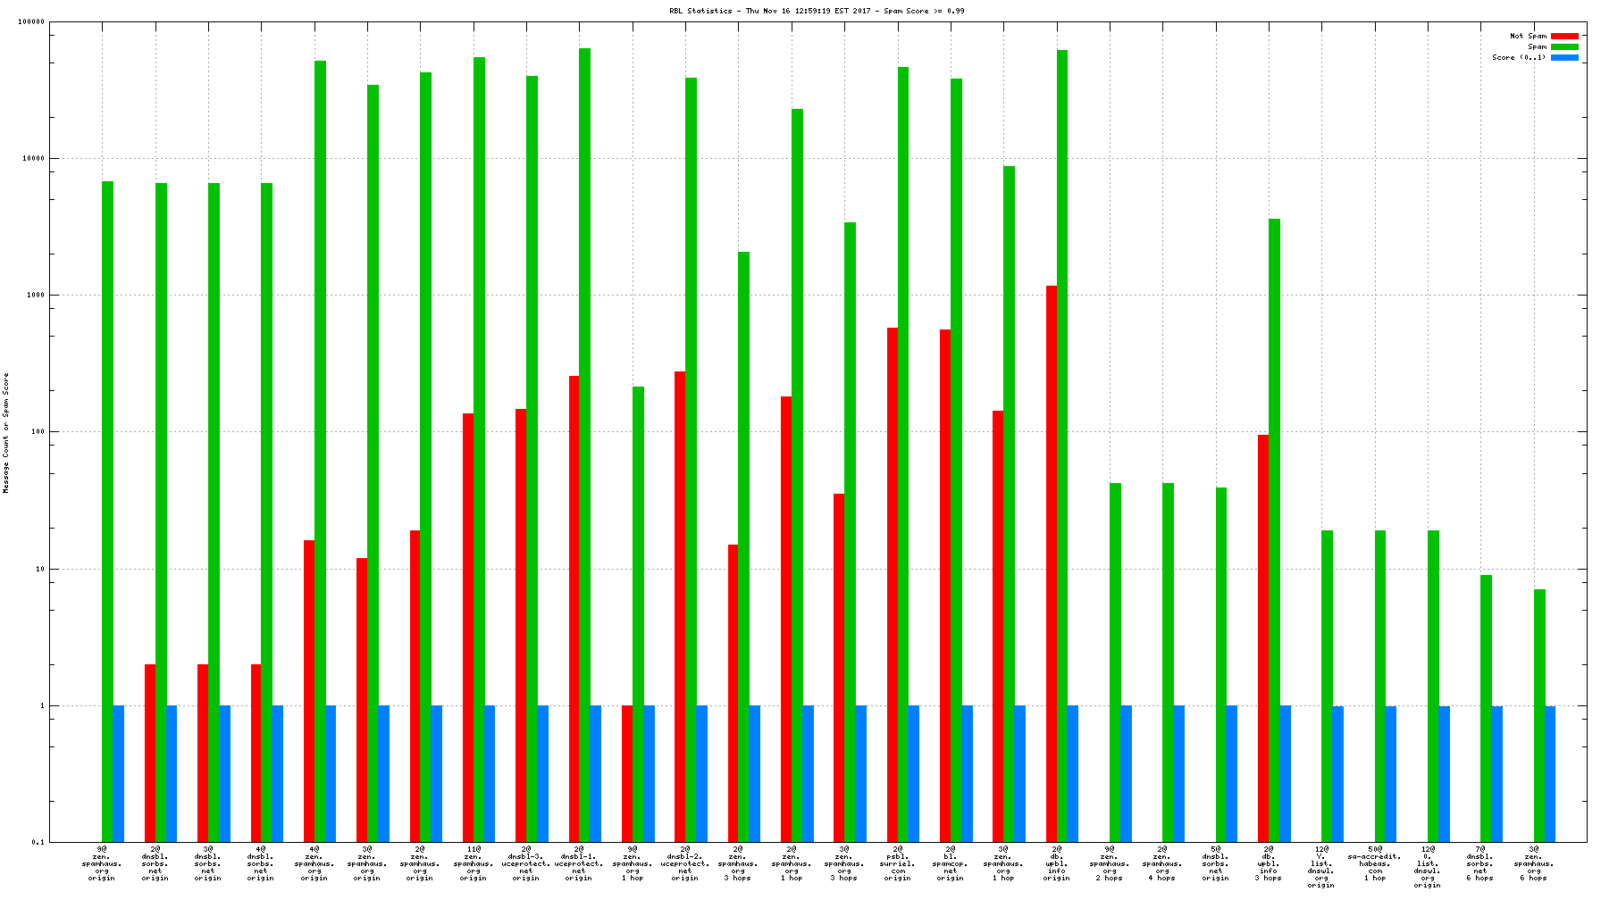Click the blue Score legend swatch

point(1564,57)
